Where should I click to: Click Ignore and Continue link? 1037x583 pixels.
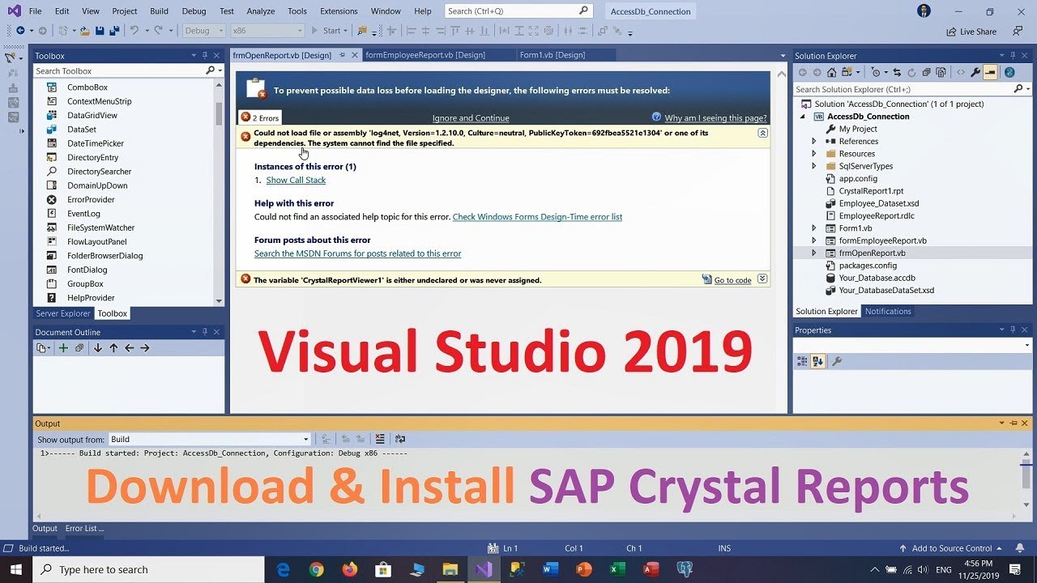pyautogui.click(x=471, y=118)
